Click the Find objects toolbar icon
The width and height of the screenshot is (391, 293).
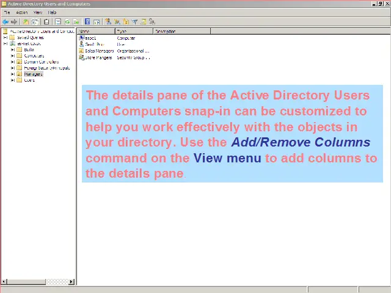pos(144,22)
